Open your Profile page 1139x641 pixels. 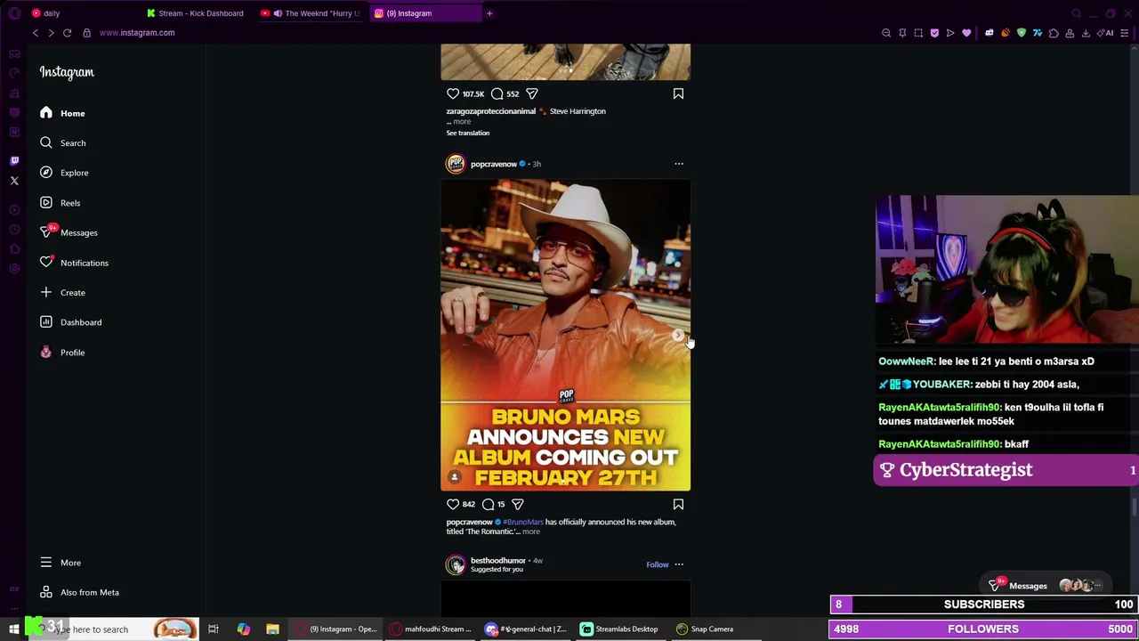[x=62, y=353]
